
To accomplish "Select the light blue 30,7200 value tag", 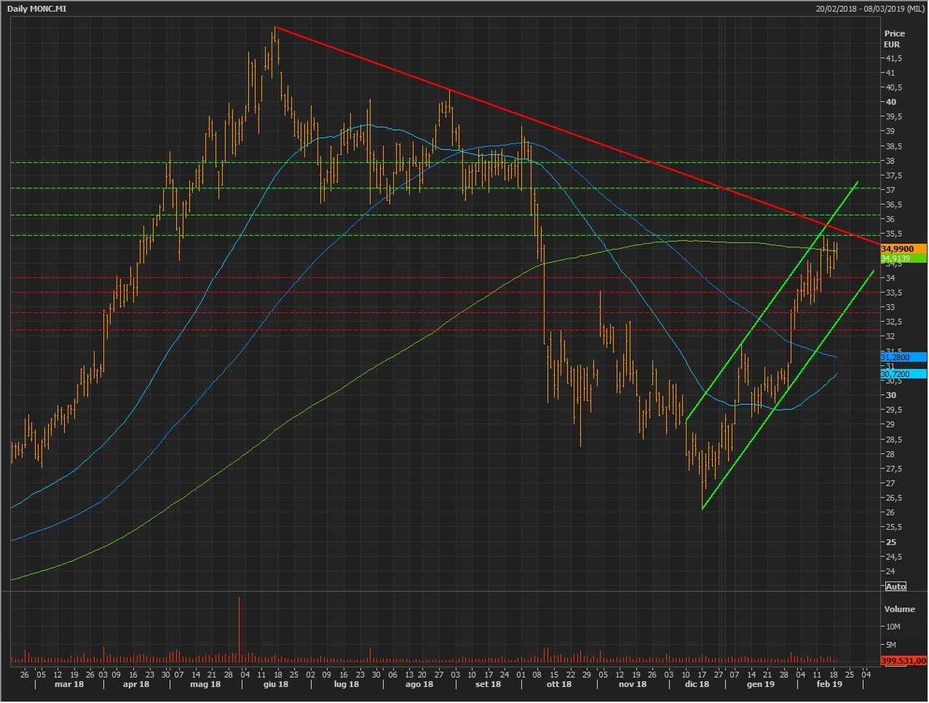I will point(903,374).
